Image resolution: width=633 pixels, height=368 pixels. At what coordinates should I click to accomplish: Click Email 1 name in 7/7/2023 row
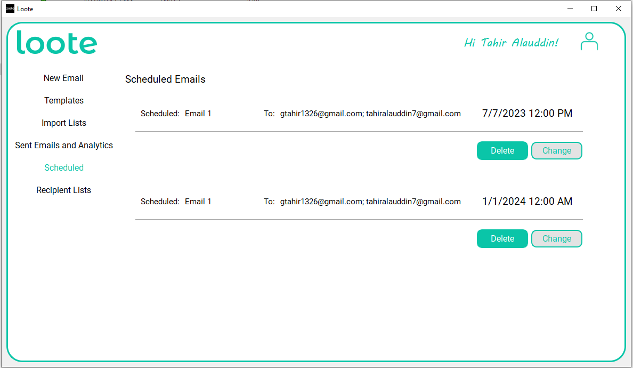(x=198, y=114)
